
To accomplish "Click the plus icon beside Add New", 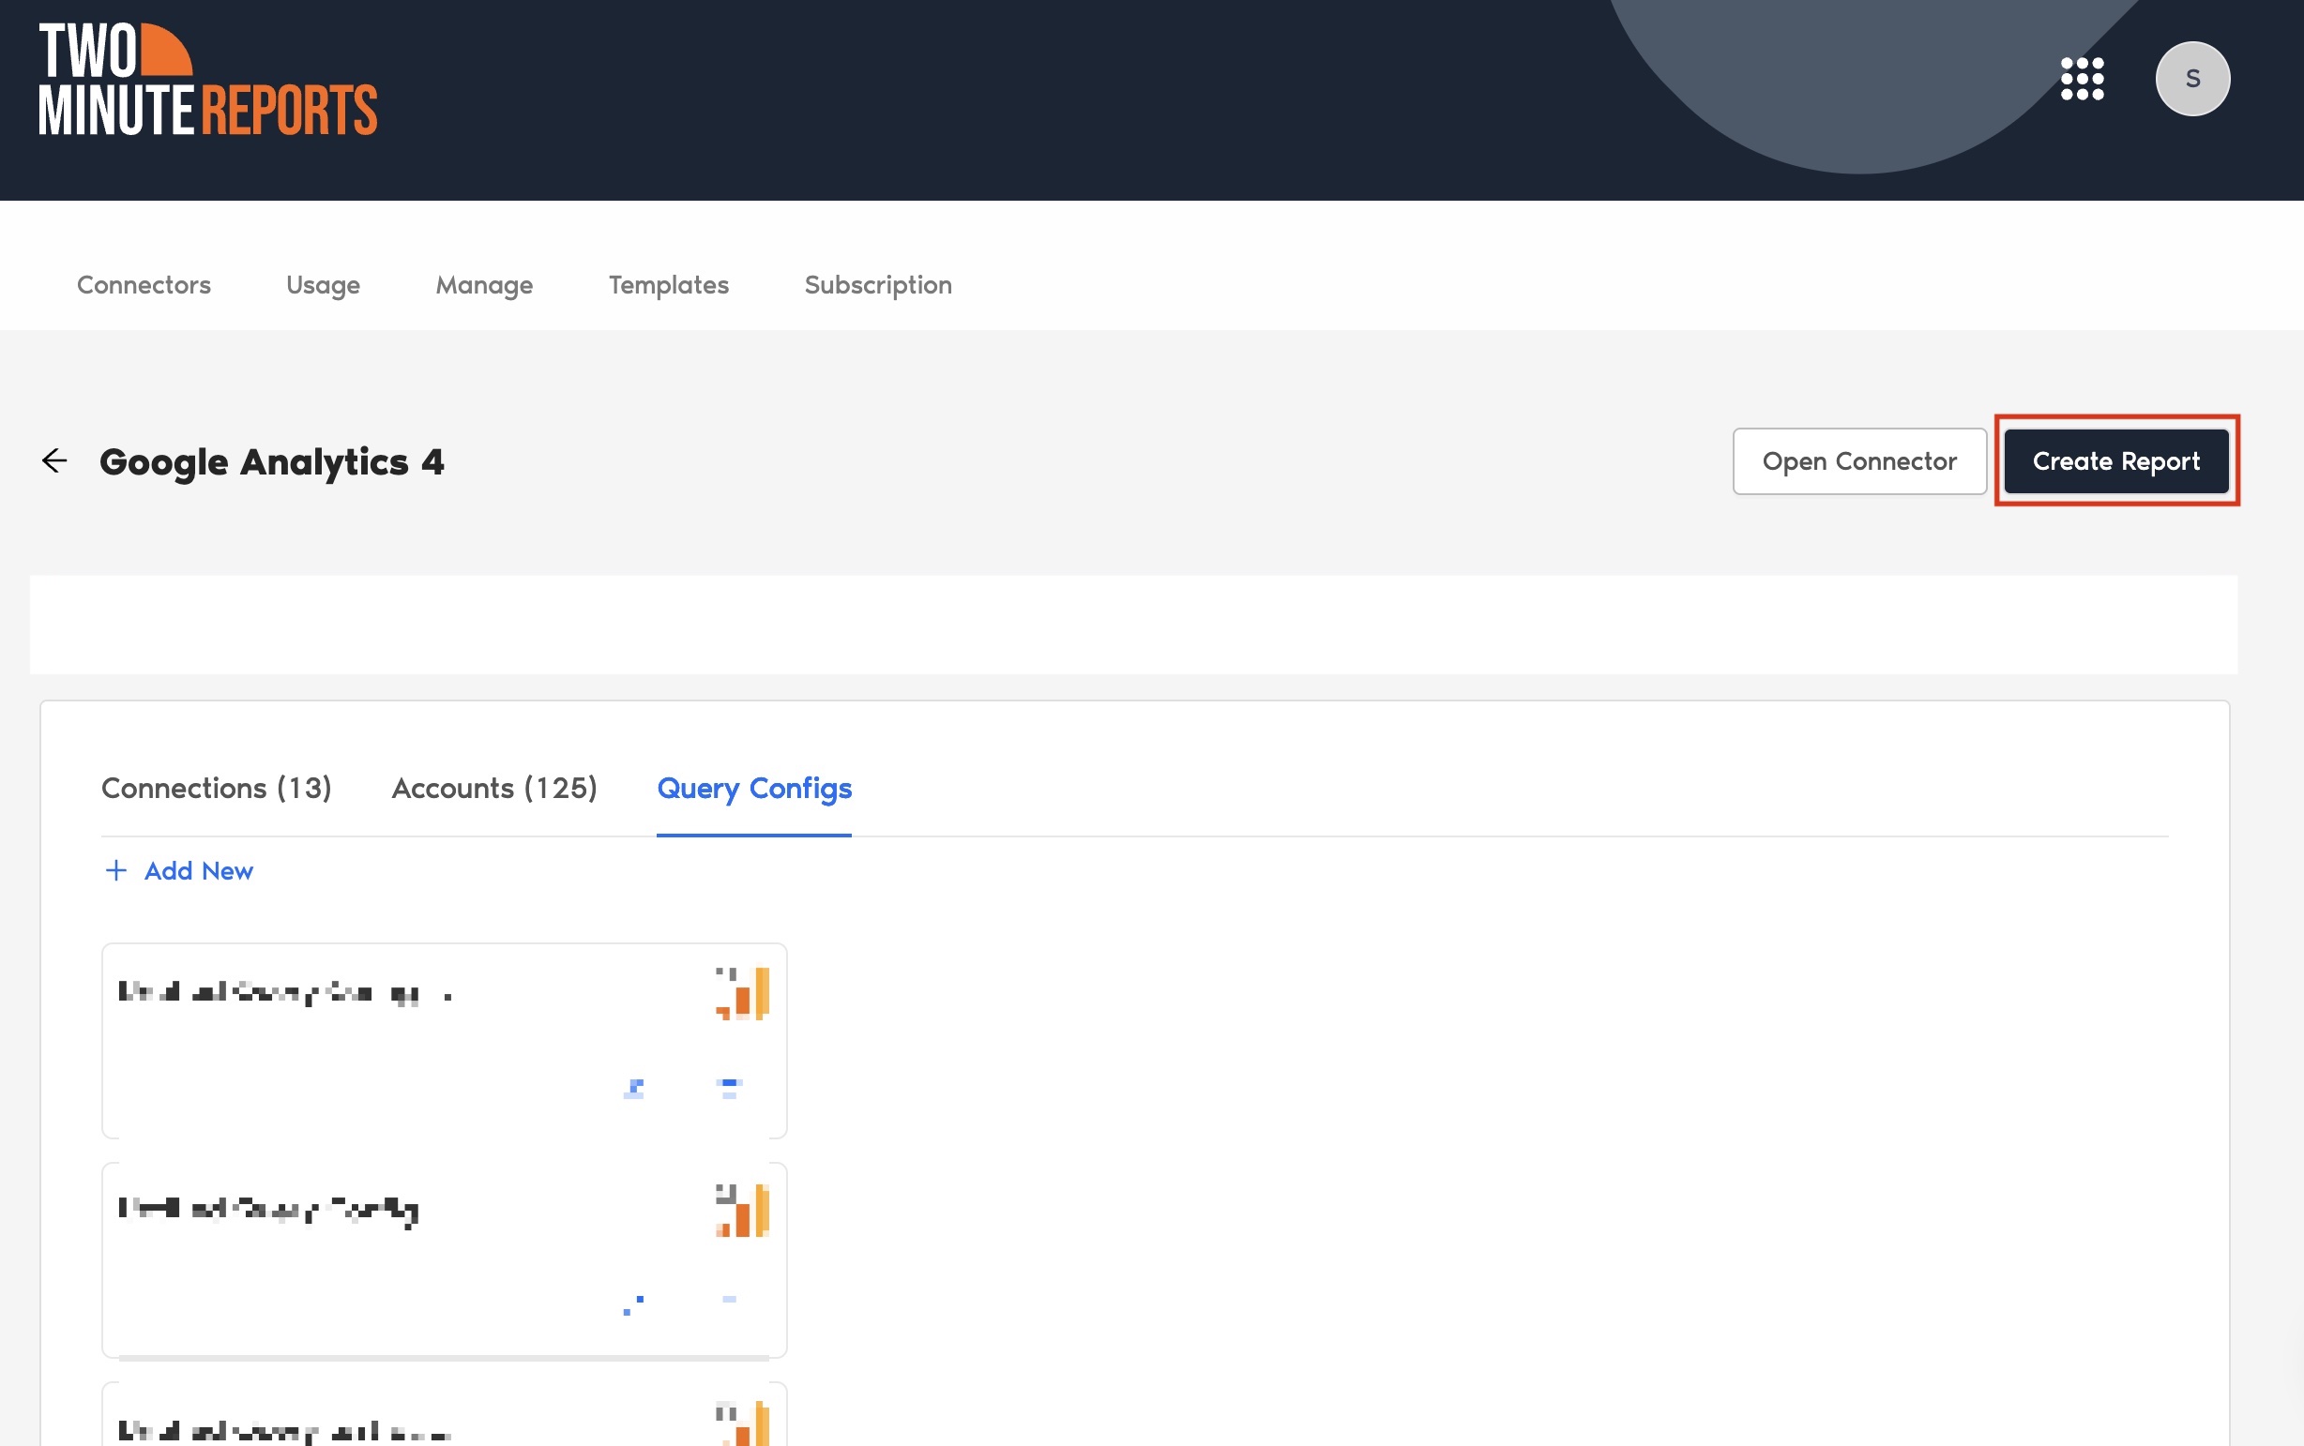I will (115, 870).
